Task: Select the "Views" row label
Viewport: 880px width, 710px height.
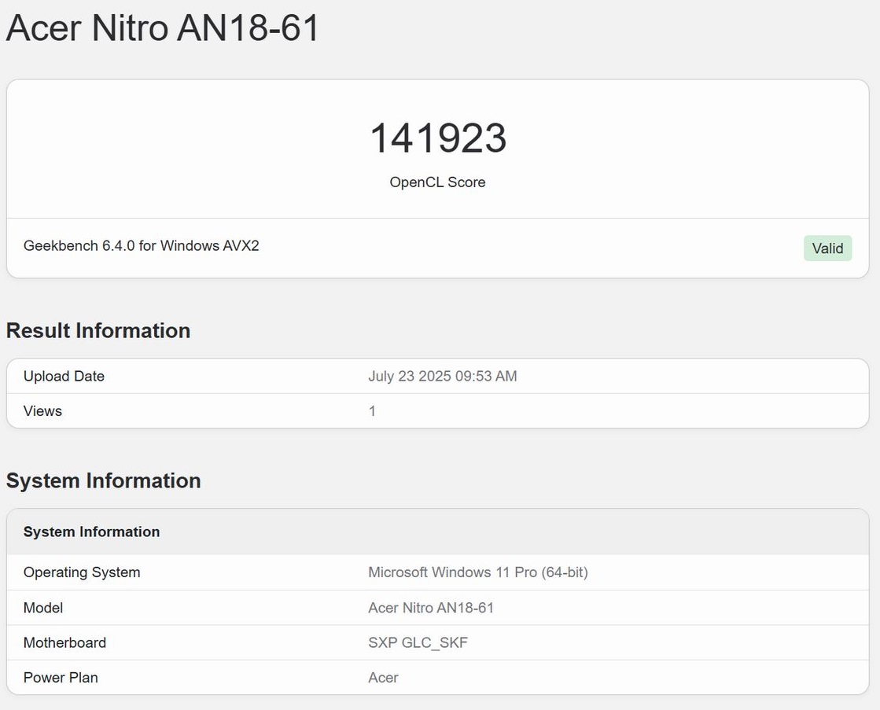Action: pos(42,411)
